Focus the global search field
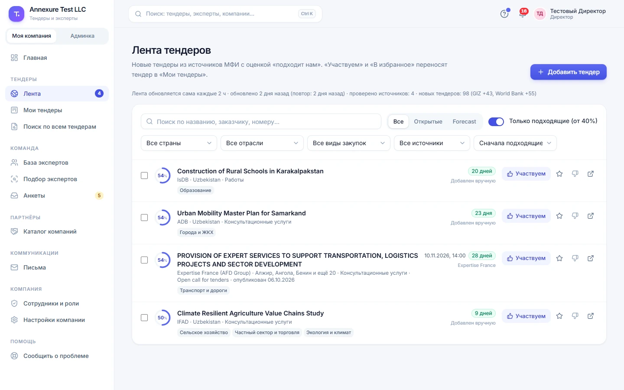The width and height of the screenshot is (624, 390). [x=225, y=14]
